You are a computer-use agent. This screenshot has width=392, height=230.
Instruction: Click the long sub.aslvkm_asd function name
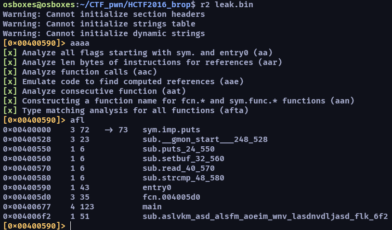[x=265, y=216]
